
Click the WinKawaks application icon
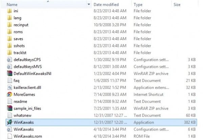coord(9,122)
